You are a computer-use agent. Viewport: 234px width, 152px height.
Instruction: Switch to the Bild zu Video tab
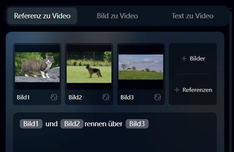point(117,16)
